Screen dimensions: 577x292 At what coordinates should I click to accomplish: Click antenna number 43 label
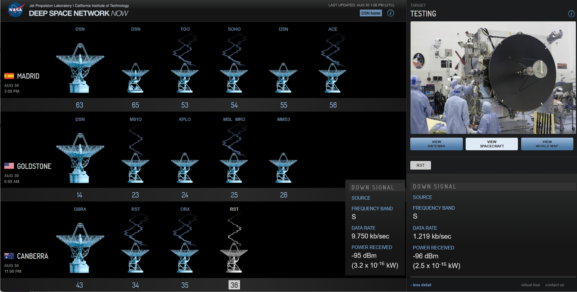[x=79, y=285]
